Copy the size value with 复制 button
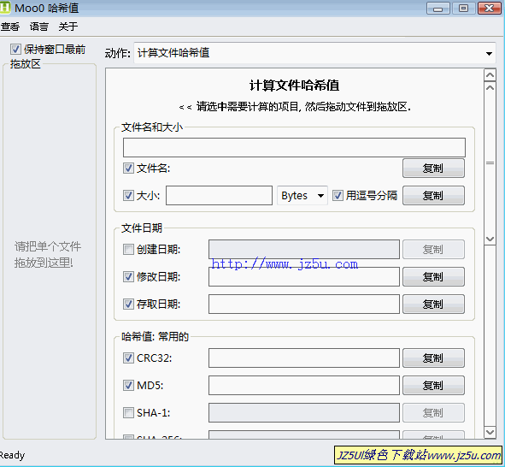Screen dimensions: 505x467 tap(433, 195)
